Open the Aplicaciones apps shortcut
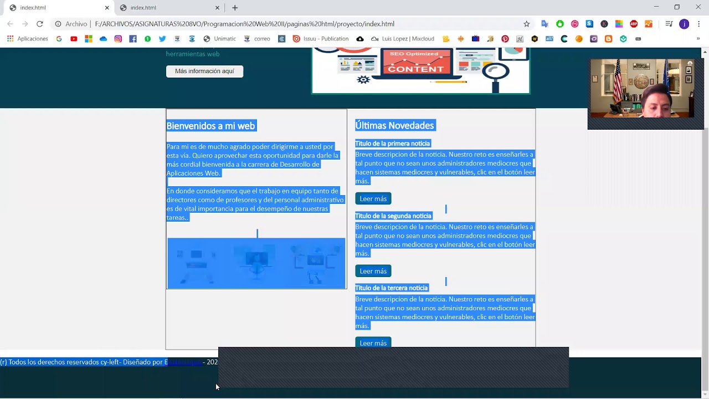 click(x=27, y=39)
